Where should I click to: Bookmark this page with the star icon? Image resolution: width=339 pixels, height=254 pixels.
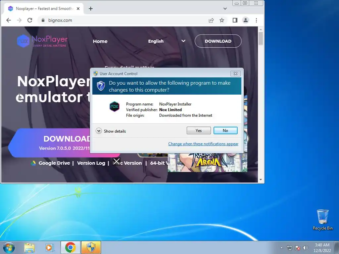click(x=222, y=20)
